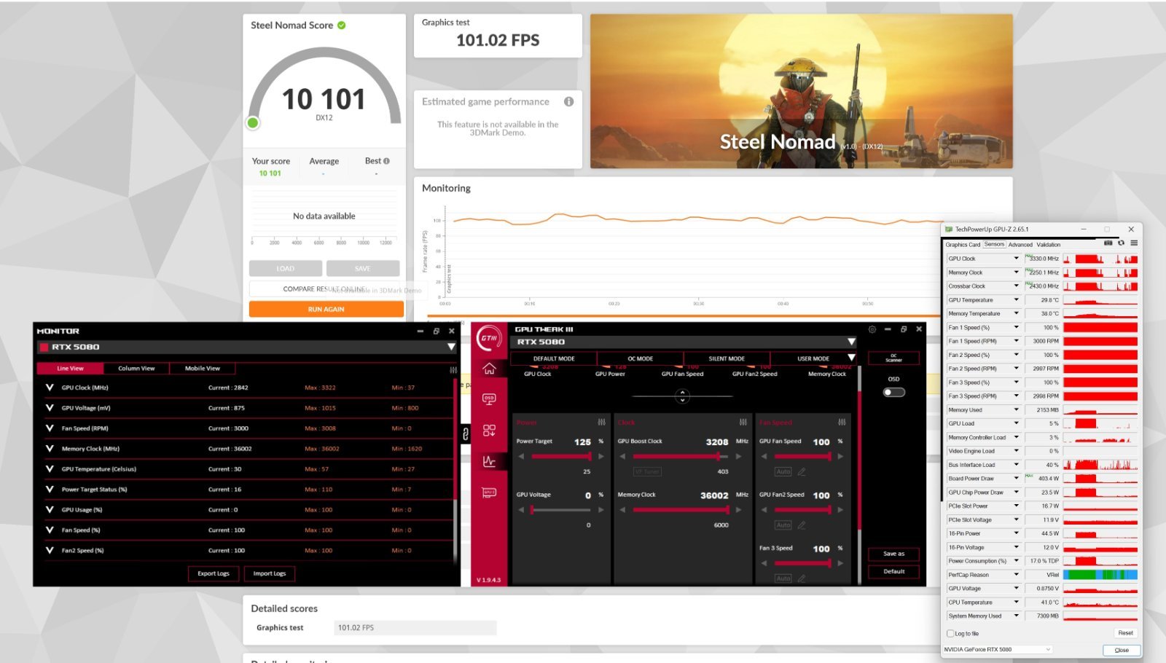Image resolution: width=1166 pixels, height=663 pixels.
Task: Open Fan Speed panel slider settings icon
Action: [x=842, y=423]
